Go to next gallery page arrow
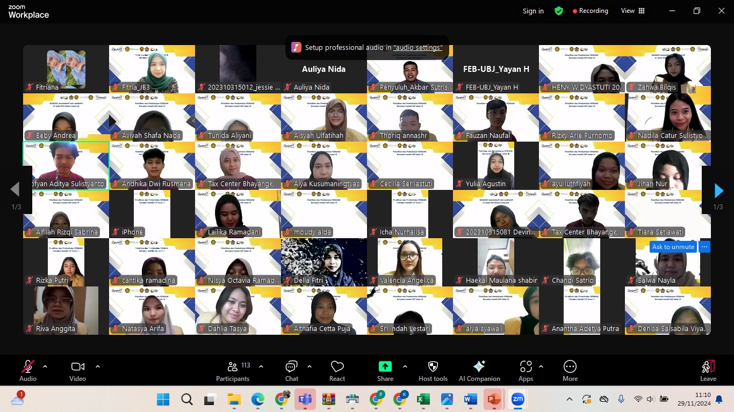This screenshot has height=412, width=734. [x=718, y=190]
